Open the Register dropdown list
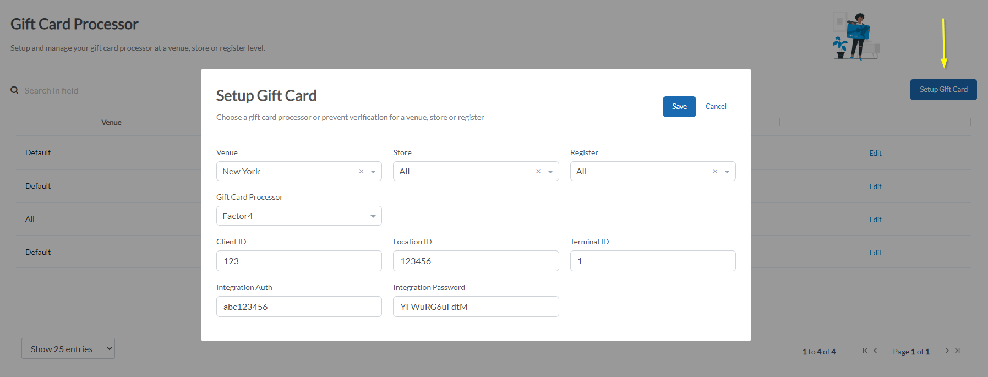Image resolution: width=988 pixels, height=377 pixels. pos(727,172)
